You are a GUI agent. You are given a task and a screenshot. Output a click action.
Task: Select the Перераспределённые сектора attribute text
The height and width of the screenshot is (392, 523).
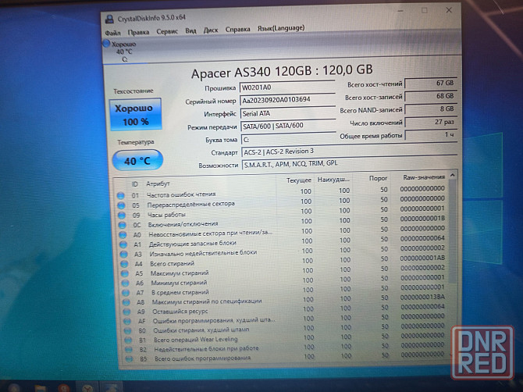click(190, 204)
